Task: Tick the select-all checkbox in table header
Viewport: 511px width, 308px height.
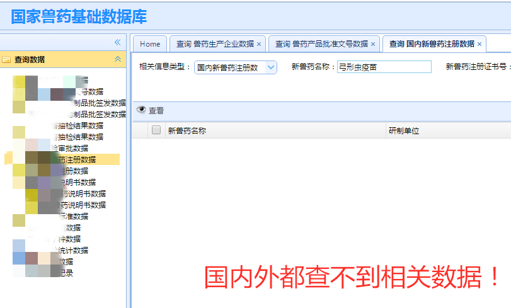Action: (156, 130)
